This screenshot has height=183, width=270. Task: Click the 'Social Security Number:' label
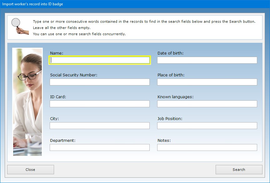(74, 75)
